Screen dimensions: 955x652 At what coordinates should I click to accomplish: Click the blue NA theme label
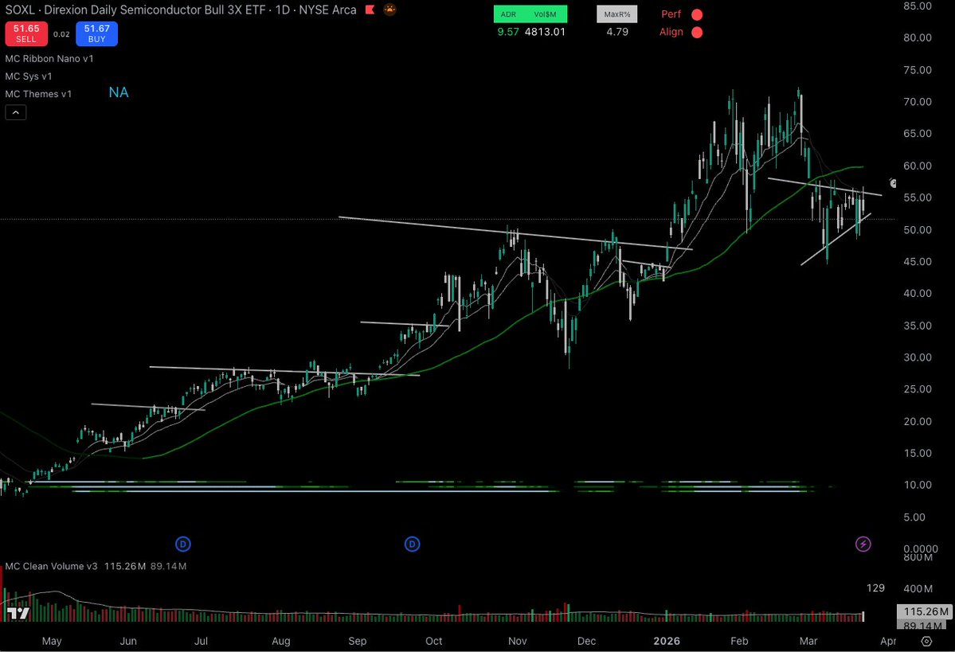(119, 92)
